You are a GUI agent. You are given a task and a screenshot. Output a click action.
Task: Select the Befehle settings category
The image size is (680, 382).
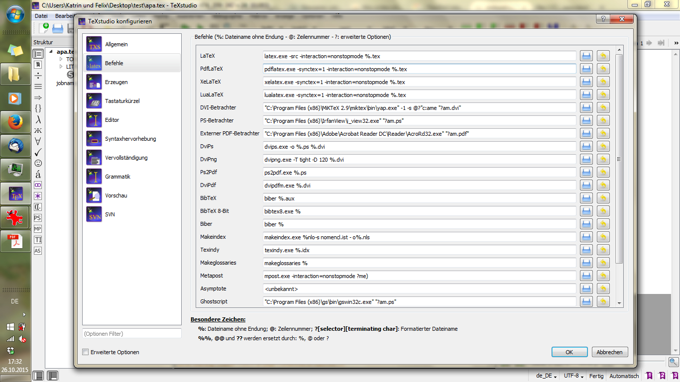[132, 63]
